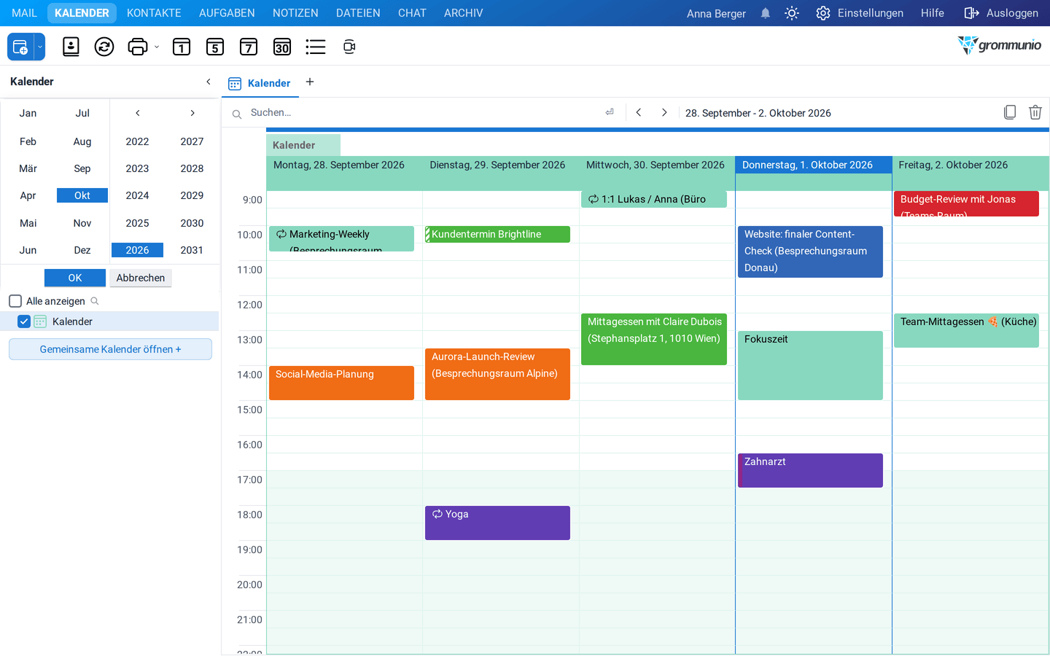Go to the previous week with the left arrow
This screenshot has height=656, width=1050.
(x=639, y=112)
